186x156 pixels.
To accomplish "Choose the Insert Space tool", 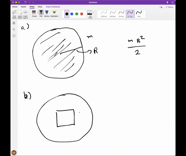I will 26,14.
